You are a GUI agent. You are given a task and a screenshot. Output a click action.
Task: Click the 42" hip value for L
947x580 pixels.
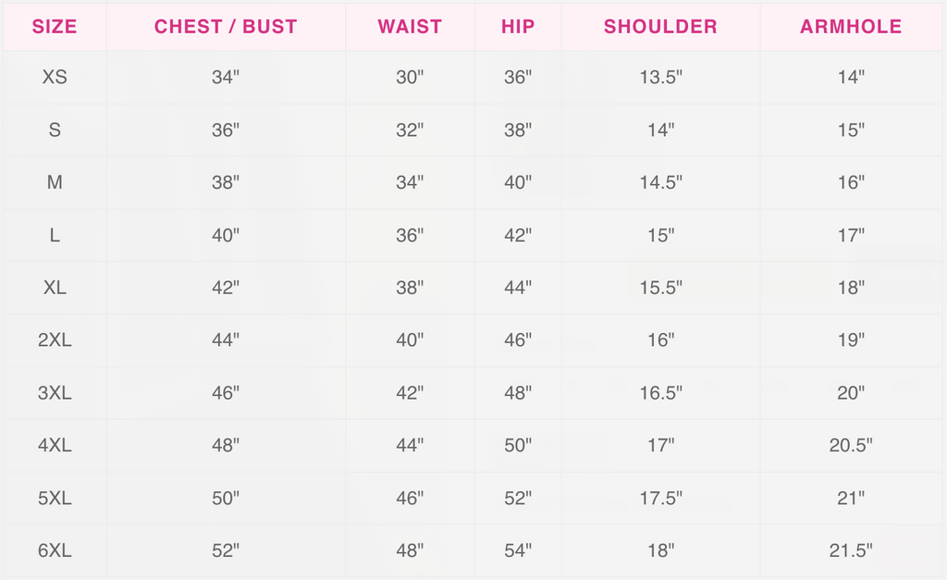tap(518, 236)
